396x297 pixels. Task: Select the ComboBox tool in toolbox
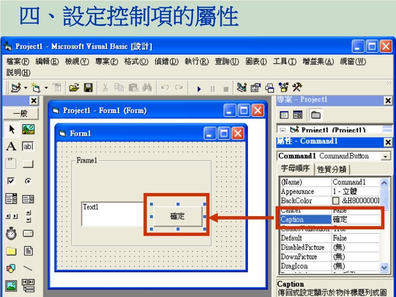tap(11, 199)
